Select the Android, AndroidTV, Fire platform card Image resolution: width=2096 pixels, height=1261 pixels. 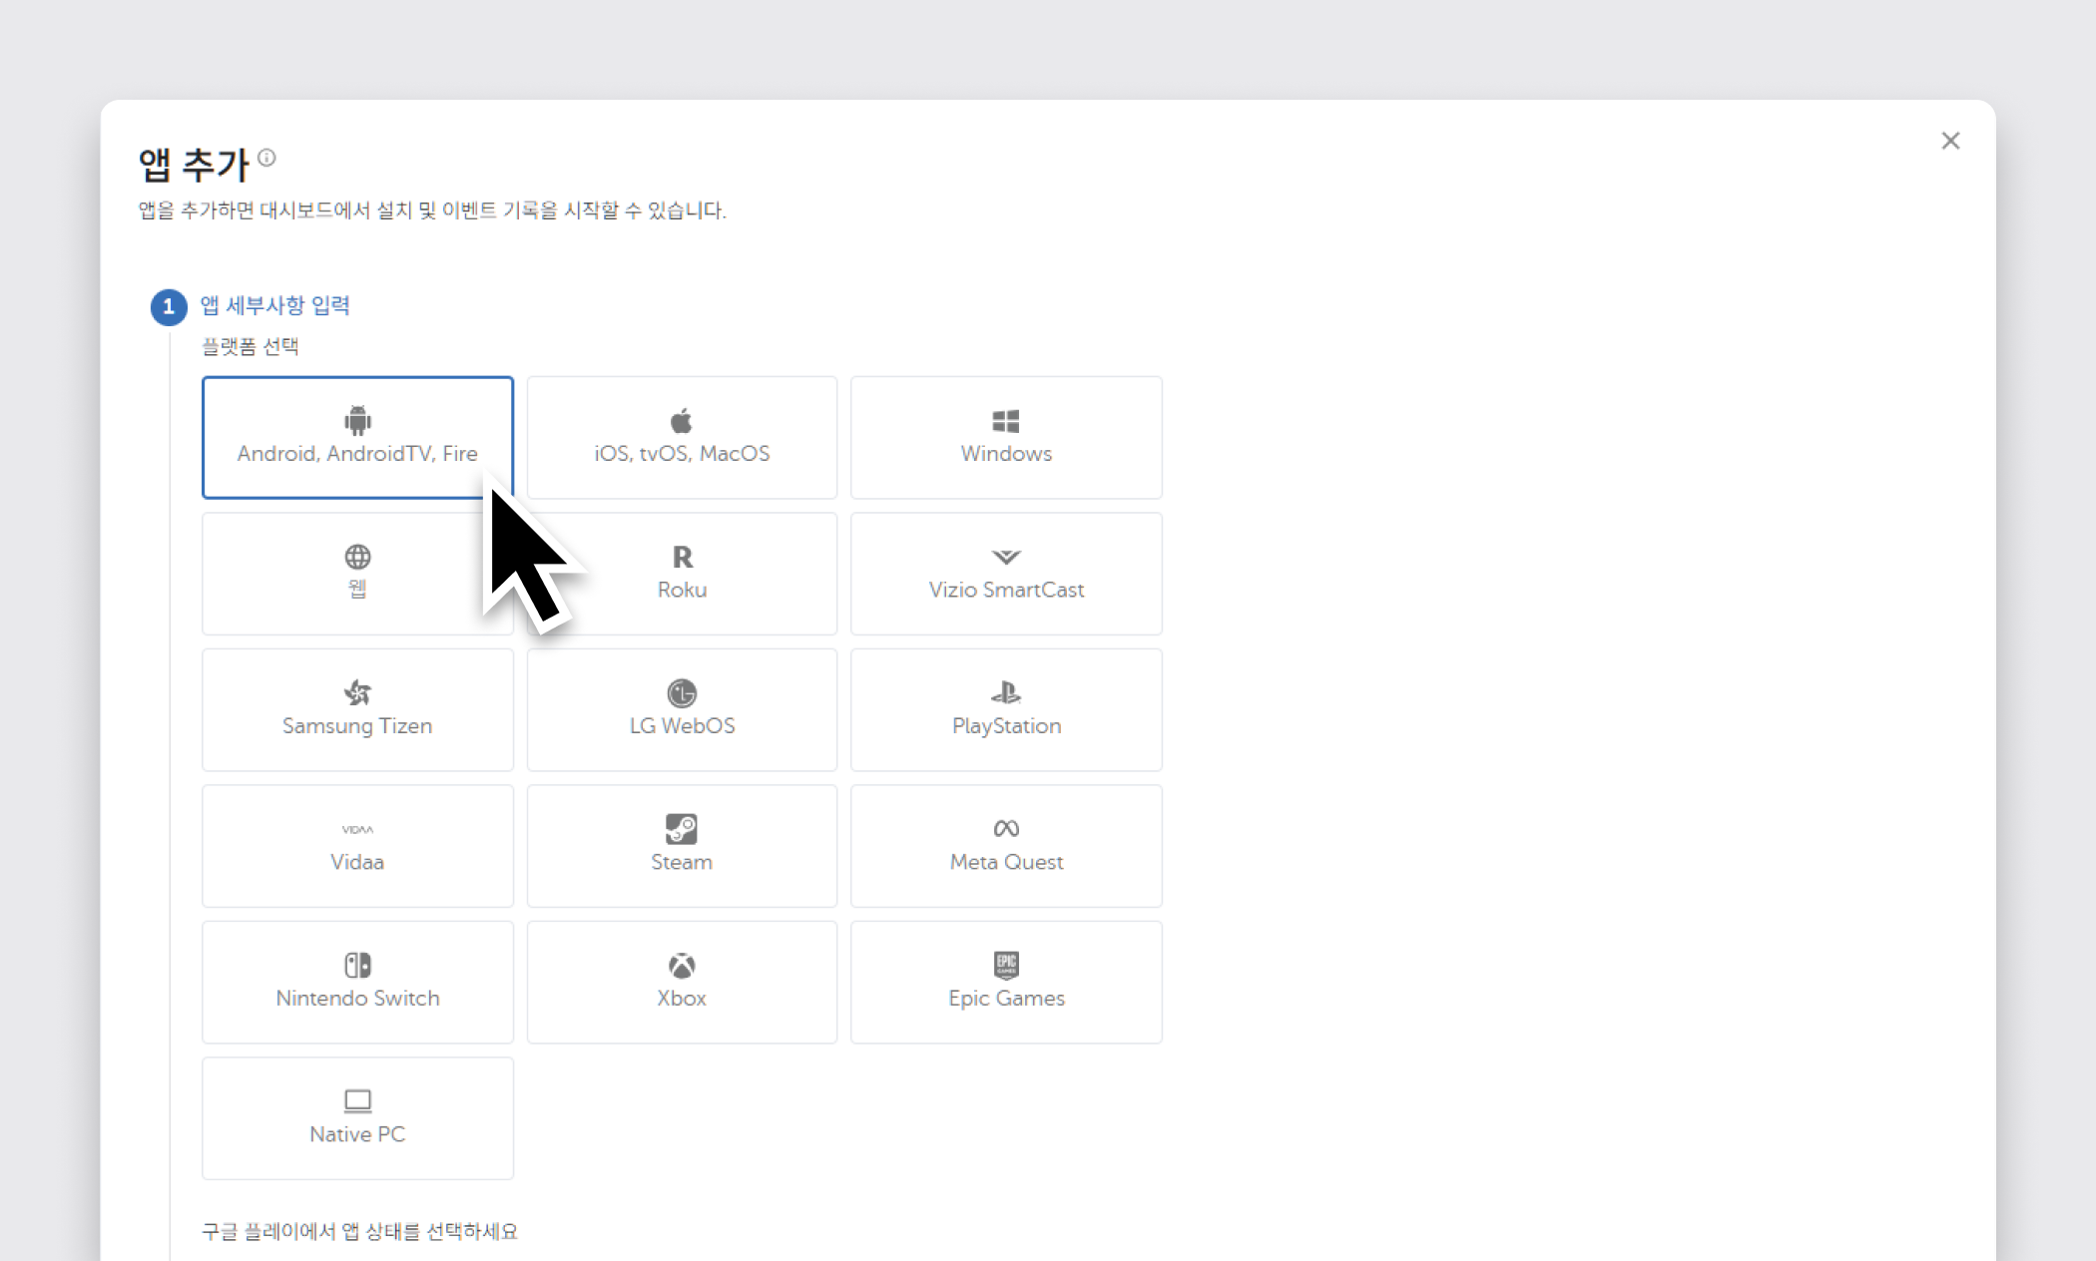point(357,437)
